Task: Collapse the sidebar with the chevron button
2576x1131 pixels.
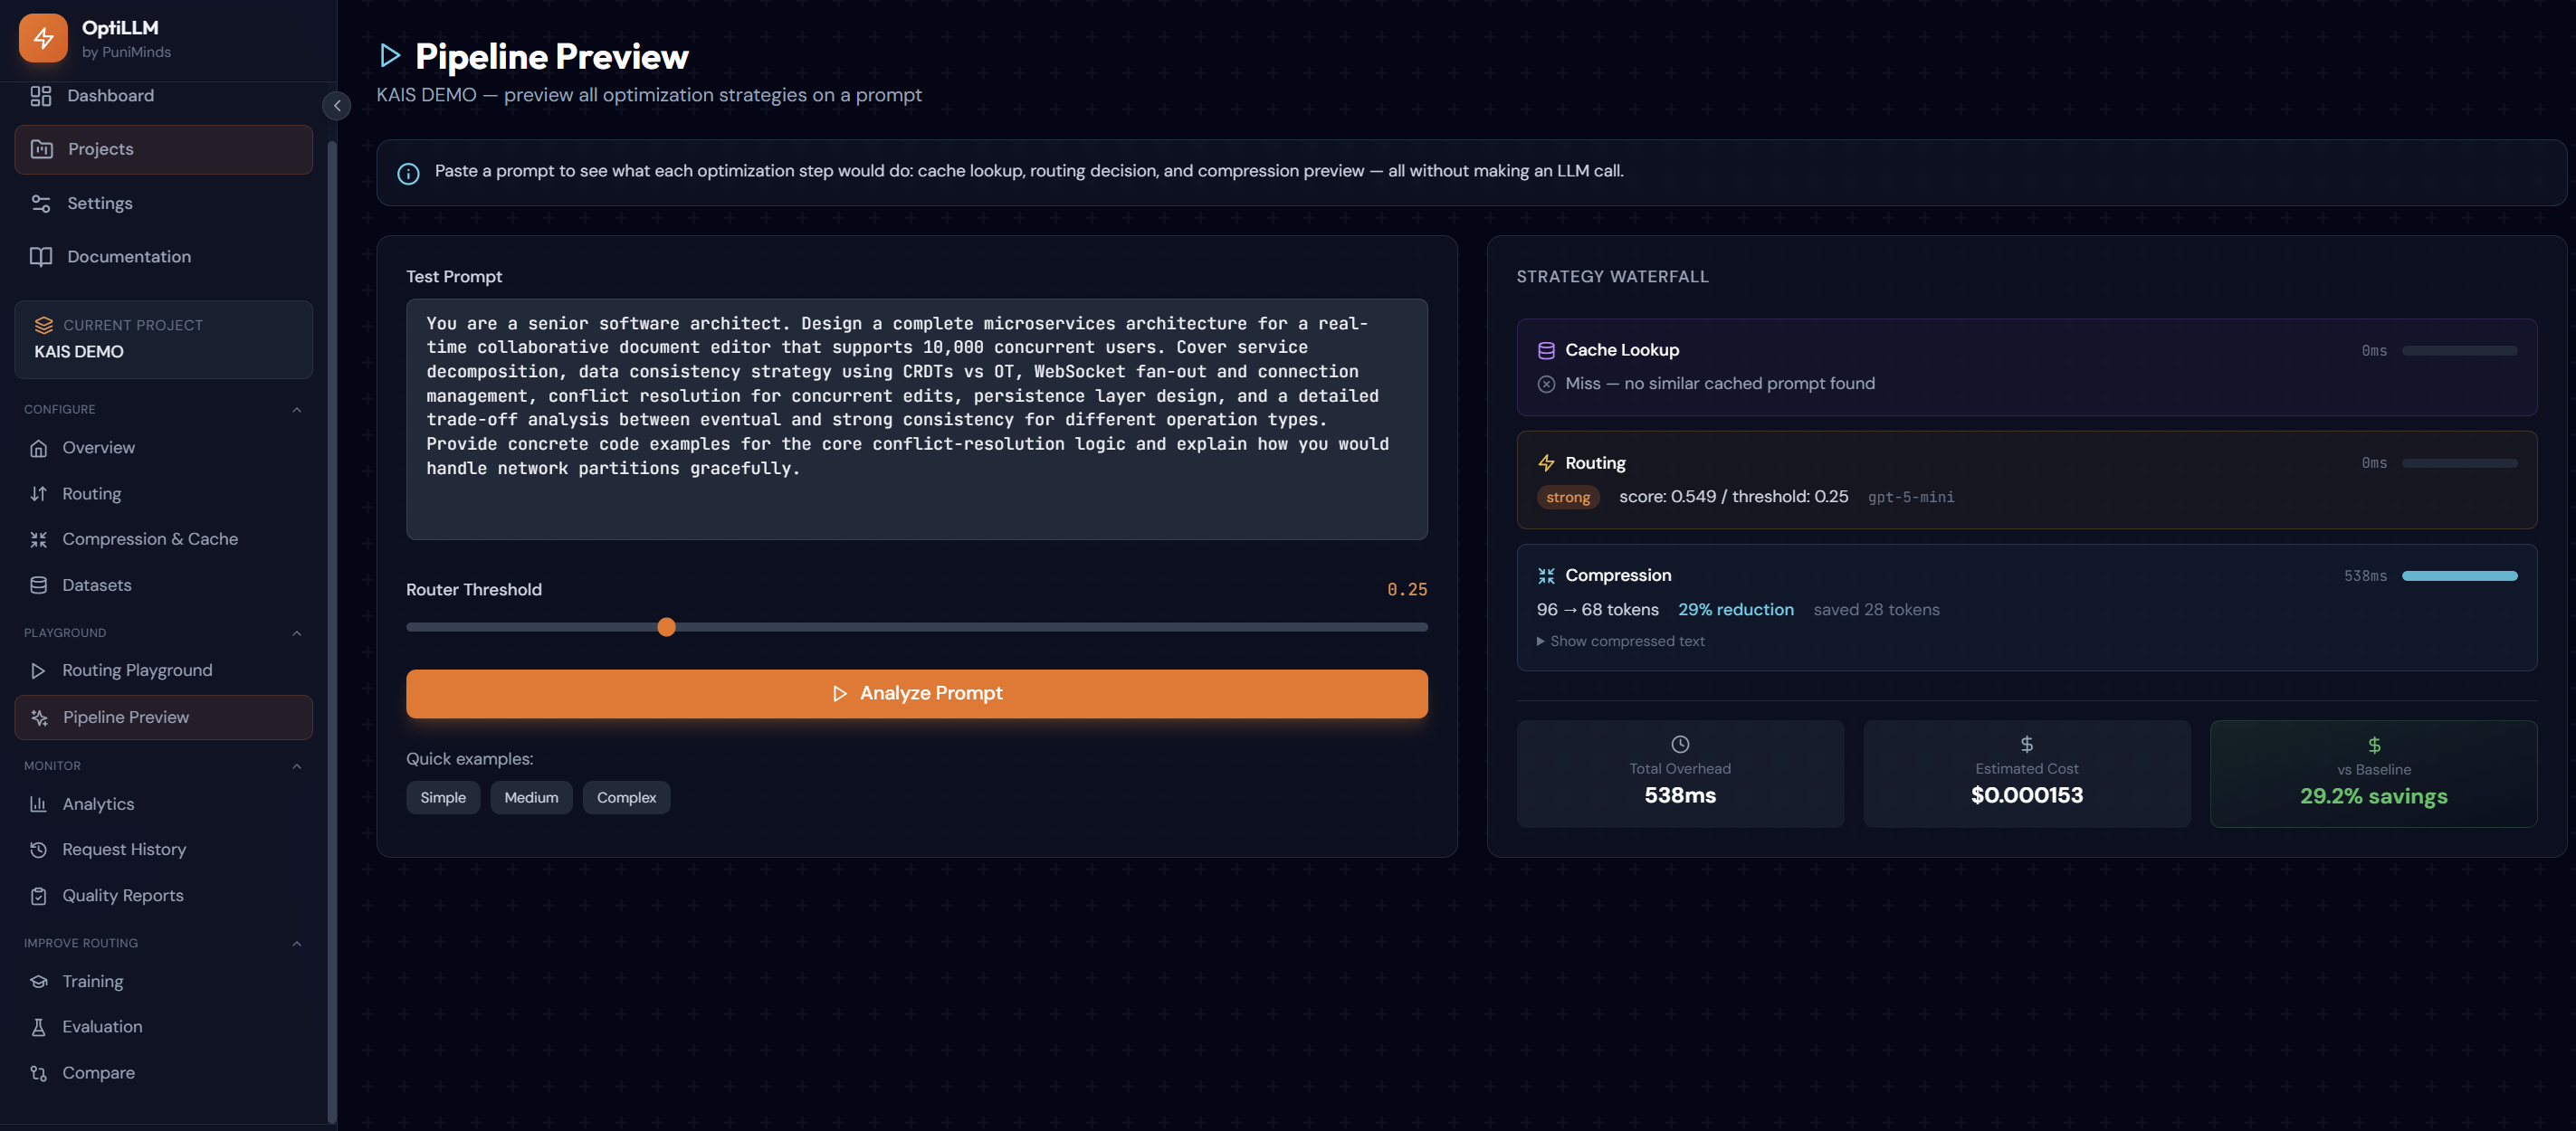Action: [x=337, y=106]
